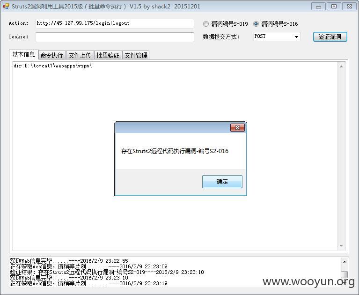Click the dialog message about S2-016

(x=175, y=151)
